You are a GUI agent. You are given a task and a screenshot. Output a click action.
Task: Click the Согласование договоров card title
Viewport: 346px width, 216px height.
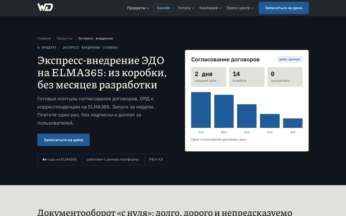[225, 60]
